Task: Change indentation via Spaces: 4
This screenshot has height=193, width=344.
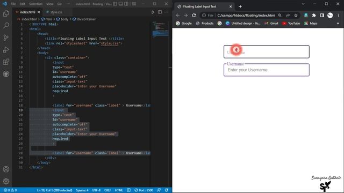Action: pyautogui.click(x=82, y=190)
